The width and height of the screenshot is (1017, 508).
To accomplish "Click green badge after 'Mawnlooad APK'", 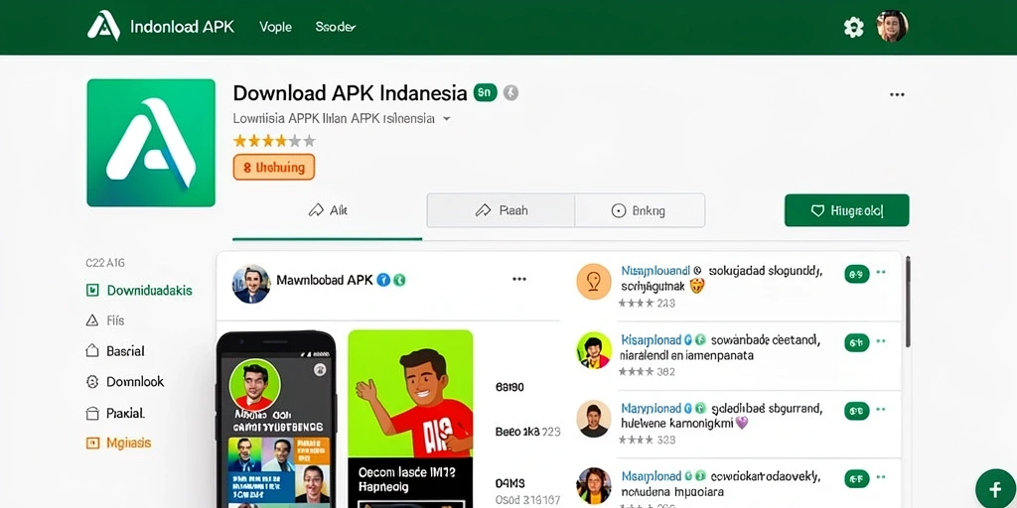I will (x=399, y=280).
